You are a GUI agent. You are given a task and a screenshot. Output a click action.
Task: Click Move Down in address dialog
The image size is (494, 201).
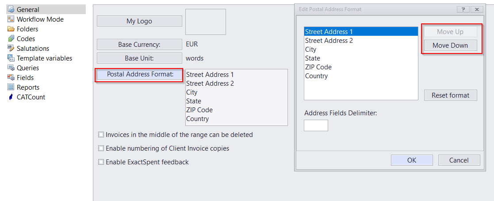pyautogui.click(x=450, y=46)
